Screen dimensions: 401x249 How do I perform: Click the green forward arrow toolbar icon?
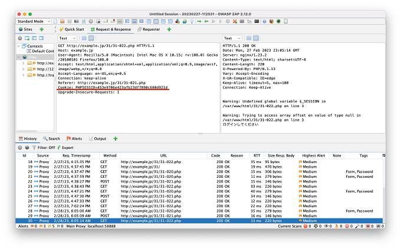[199, 21]
